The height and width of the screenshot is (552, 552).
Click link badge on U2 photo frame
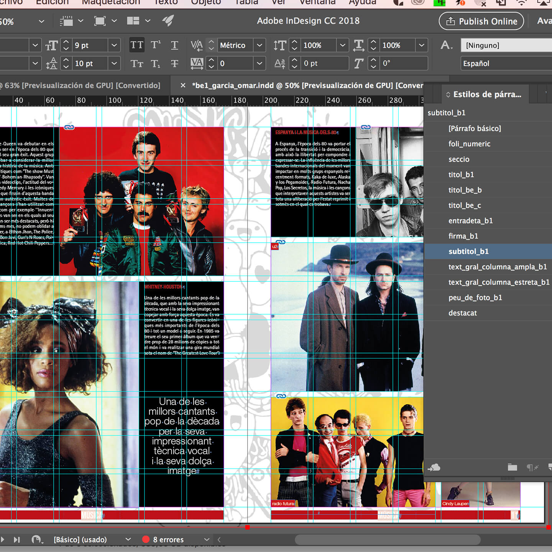point(281,242)
